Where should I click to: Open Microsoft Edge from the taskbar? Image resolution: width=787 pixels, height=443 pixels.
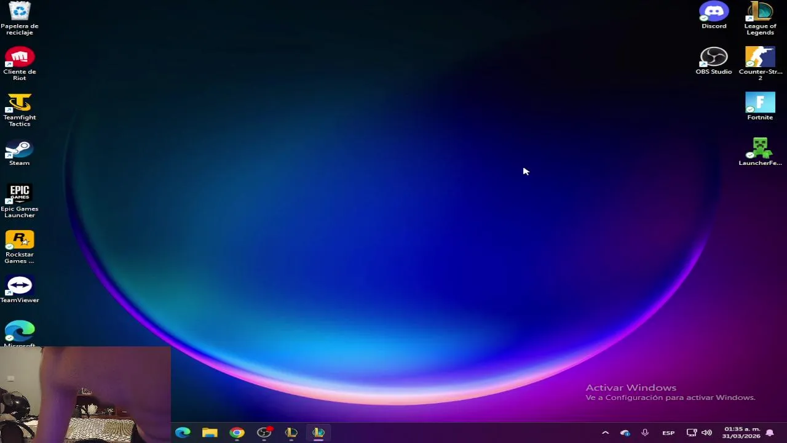click(183, 433)
